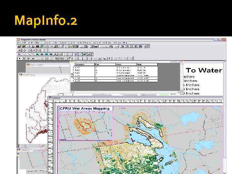
Task: Open the File menu
Action: (x=19, y=43)
